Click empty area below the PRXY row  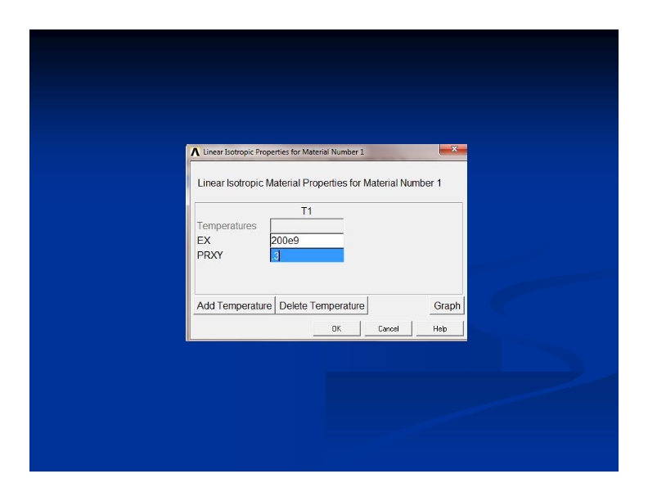tap(327, 278)
